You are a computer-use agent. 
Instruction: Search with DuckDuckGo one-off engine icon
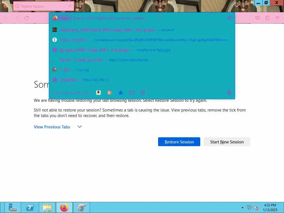tap(109, 93)
